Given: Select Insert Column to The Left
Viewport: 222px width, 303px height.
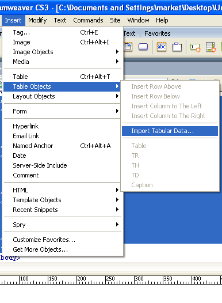Looking at the screenshot, I should [170, 106].
